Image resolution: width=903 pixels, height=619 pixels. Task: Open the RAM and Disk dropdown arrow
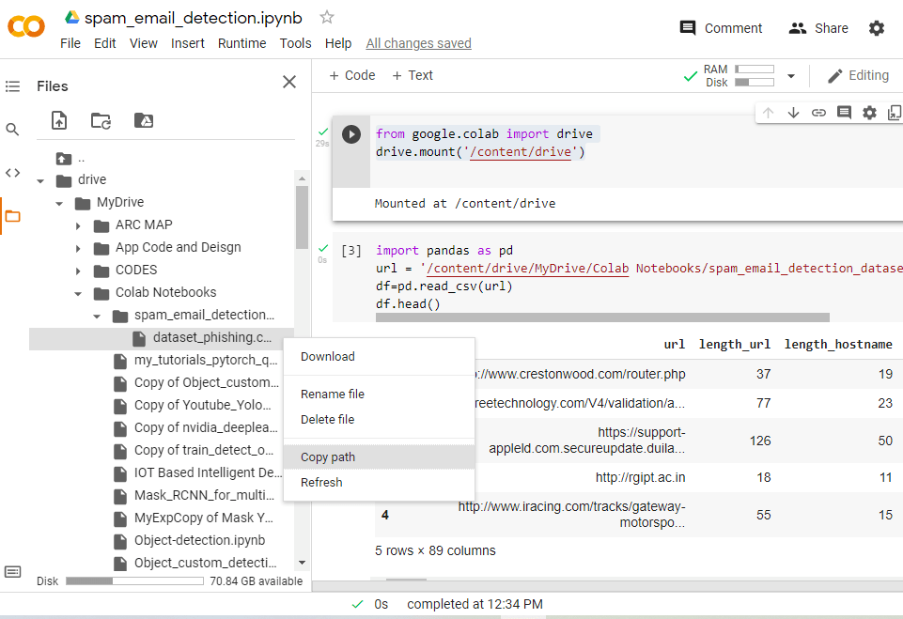791,76
